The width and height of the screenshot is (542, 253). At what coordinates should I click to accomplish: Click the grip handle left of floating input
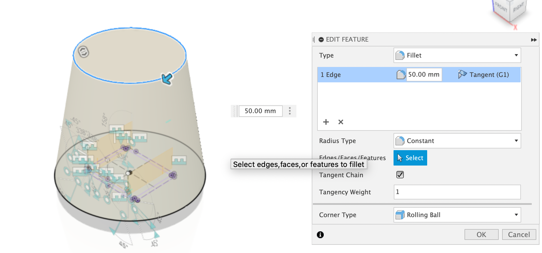[235, 111]
